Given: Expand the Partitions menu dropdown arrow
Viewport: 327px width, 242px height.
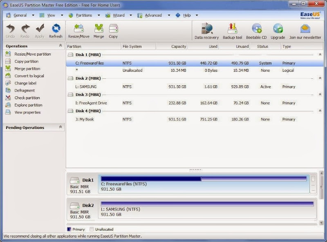Looking at the screenshot, I should [99, 15].
